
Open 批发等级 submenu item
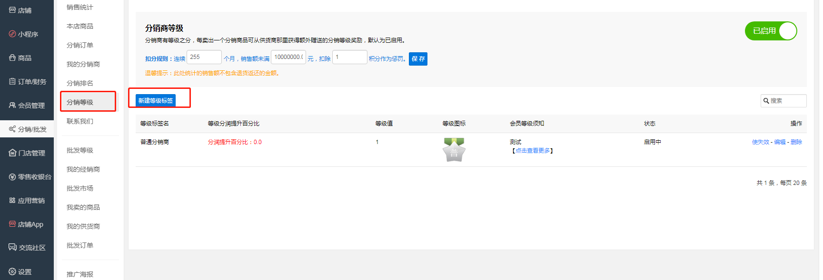pyautogui.click(x=80, y=150)
